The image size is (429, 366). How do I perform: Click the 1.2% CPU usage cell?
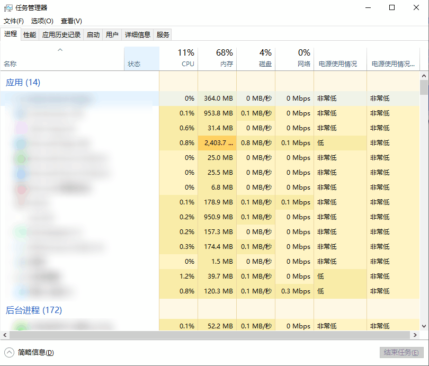click(x=178, y=276)
